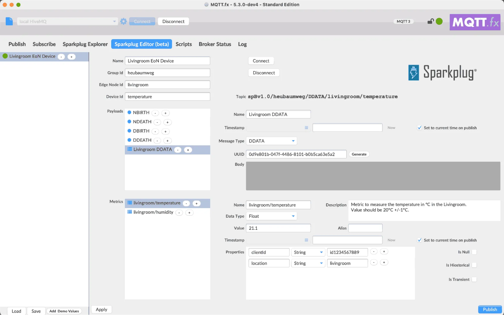
Task: Click the Device Id field
Action: click(167, 97)
